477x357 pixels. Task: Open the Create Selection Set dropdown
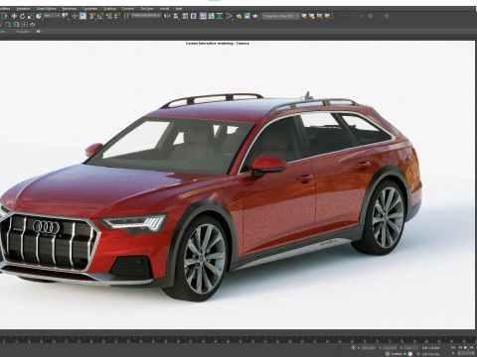(146, 16)
